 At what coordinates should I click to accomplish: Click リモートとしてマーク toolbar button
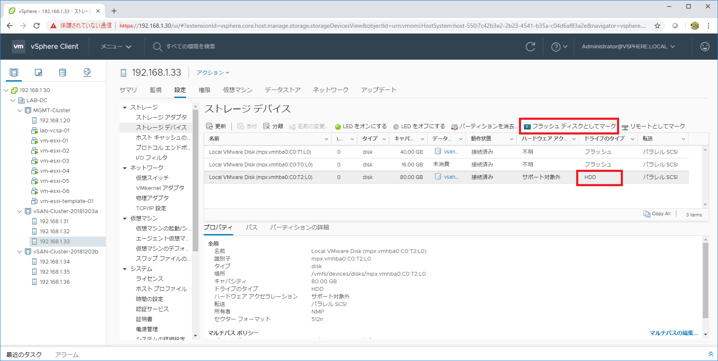click(x=653, y=126)
